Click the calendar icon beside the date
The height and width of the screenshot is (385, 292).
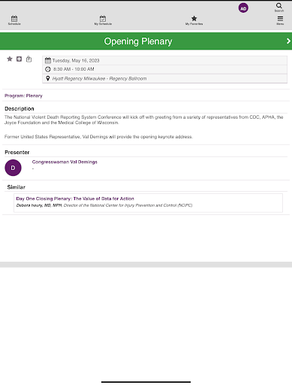click(48, 60)
